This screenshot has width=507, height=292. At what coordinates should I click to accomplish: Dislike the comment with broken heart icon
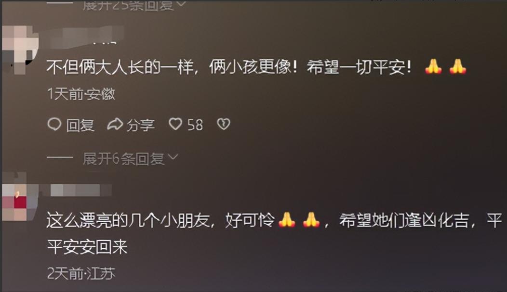(x=224, y=124)
